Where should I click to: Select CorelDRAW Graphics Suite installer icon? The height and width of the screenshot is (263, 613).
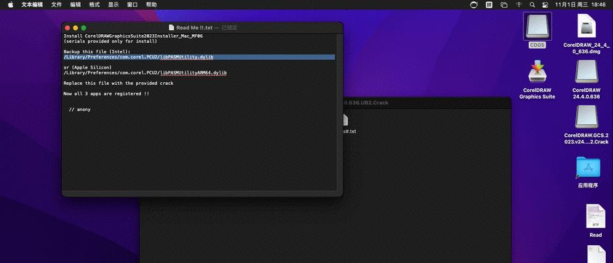(537, 72)
